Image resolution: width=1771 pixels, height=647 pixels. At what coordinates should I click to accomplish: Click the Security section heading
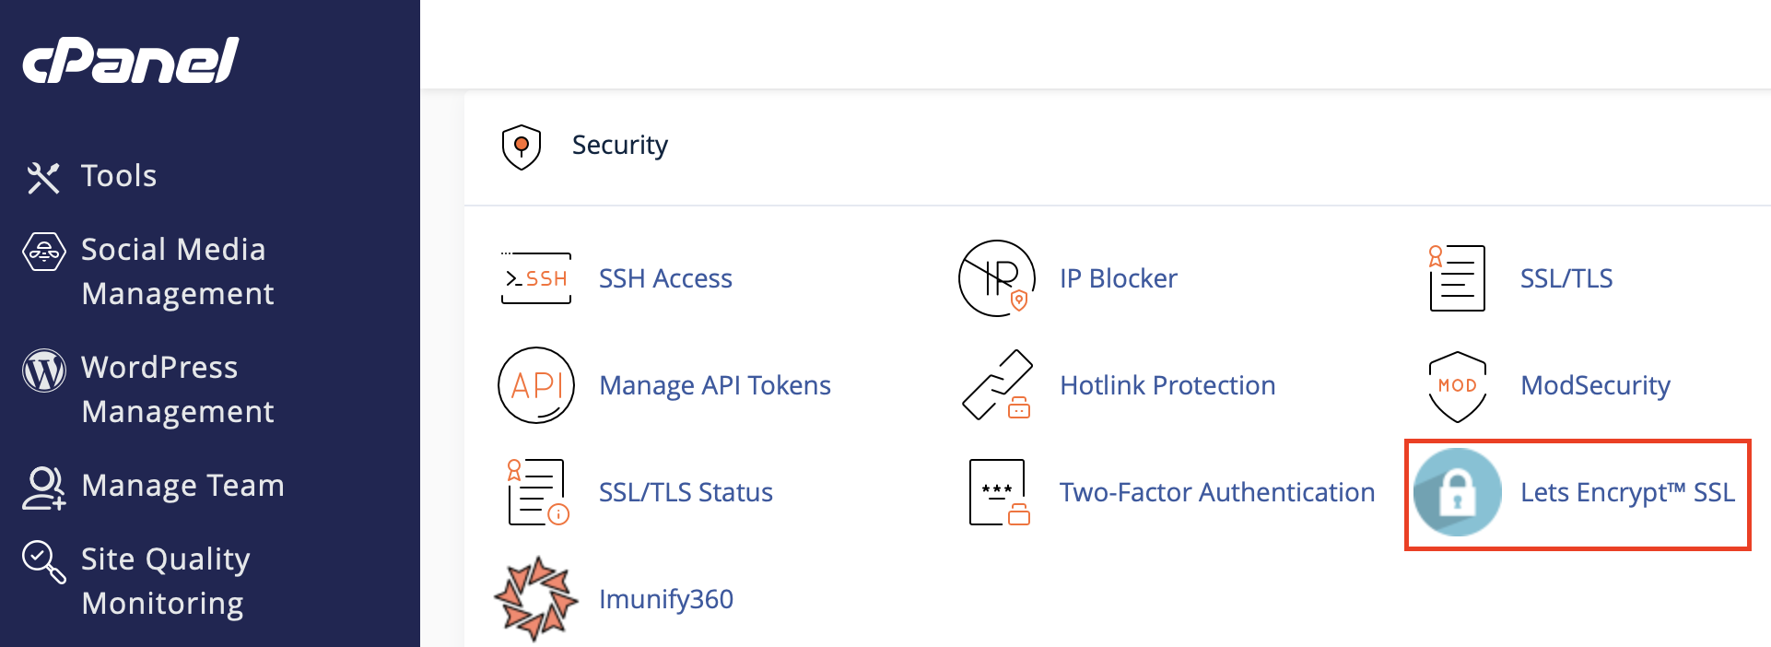click(619, 146)
